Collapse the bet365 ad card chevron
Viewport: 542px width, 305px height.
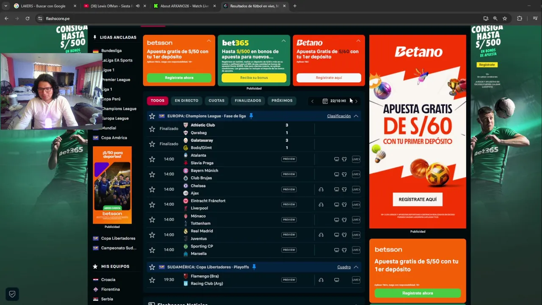[284, 41]
